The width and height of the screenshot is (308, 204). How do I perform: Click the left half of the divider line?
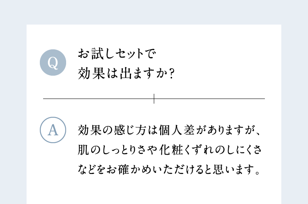tap(99, 99)
